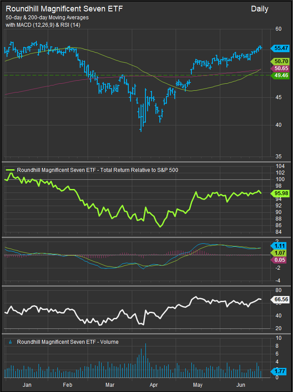Click the green 49.46 price level tag

click(x=280, y=75)
